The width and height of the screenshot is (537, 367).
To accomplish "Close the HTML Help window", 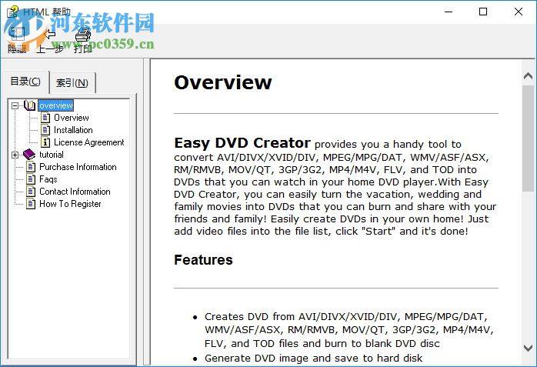I will click(x=519, y=12).
